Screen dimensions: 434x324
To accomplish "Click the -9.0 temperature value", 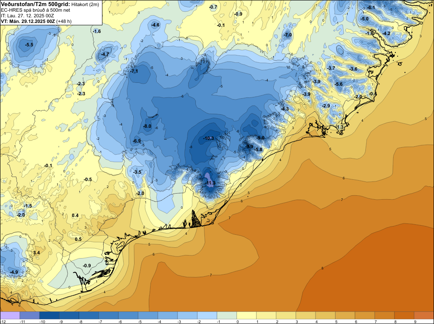I will 260,138.
